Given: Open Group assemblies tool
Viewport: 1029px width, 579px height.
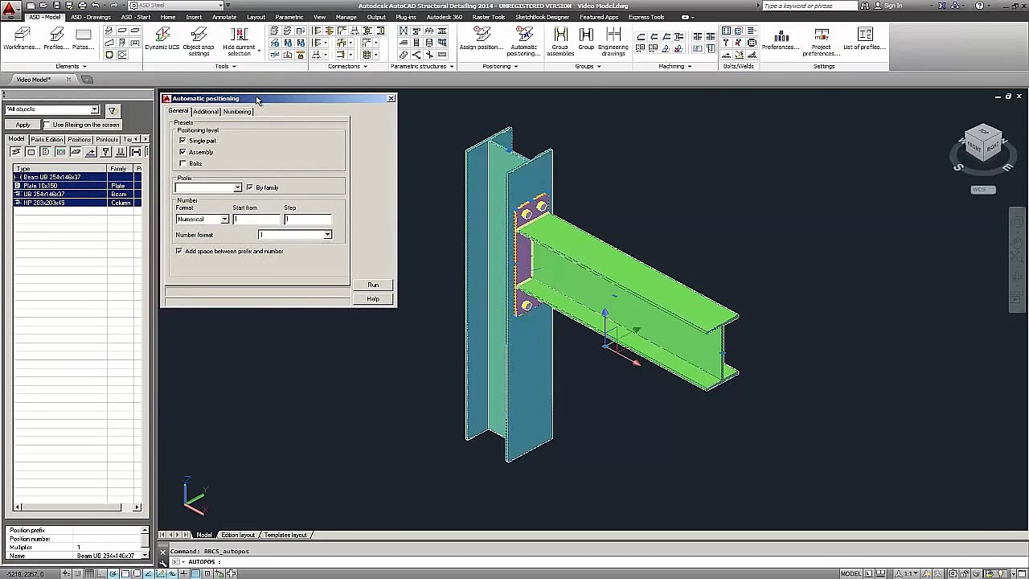Looking at the screenshot, I should point(560,40).
